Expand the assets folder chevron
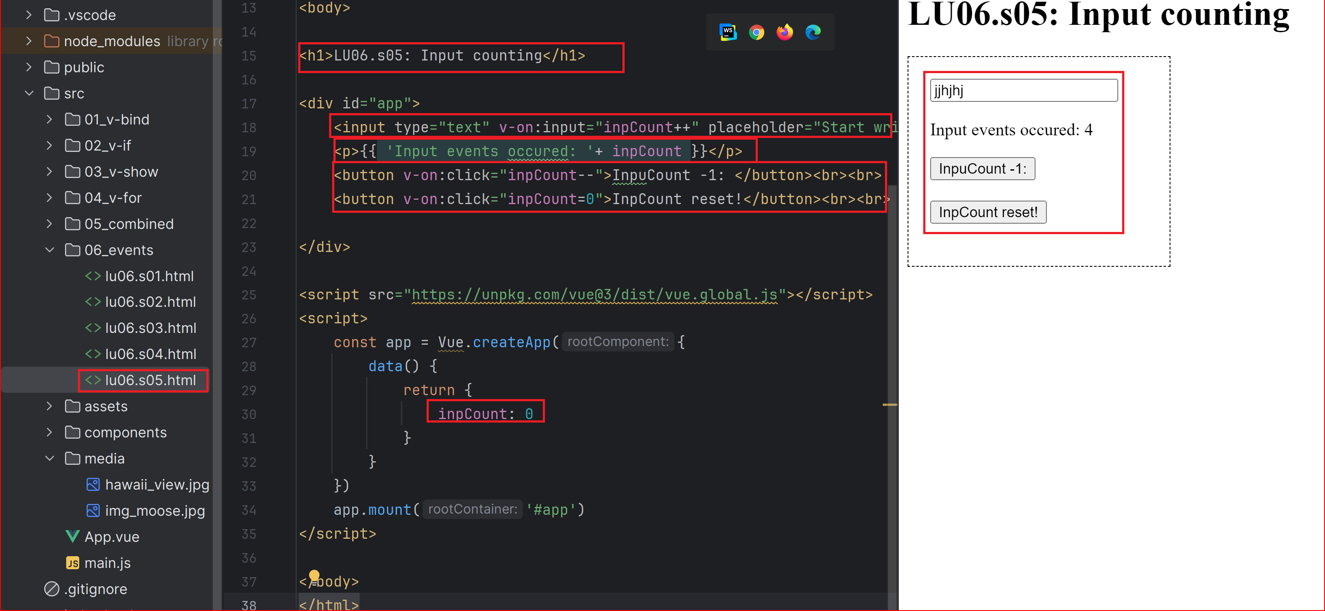The image size is (1325, 611). pyautogui.click(x=49, y=406)
